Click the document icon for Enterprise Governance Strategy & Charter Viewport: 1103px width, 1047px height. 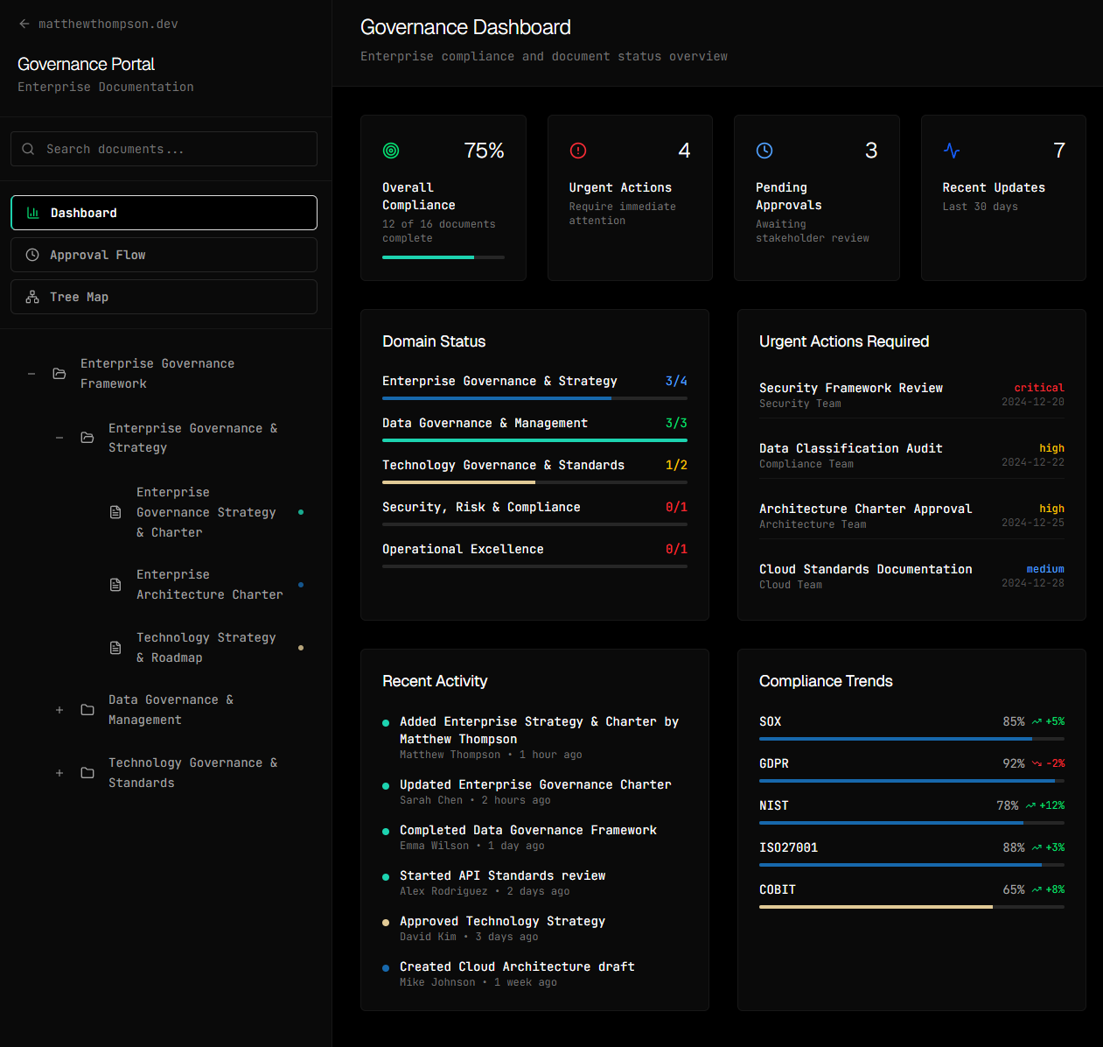click(115, 512)
